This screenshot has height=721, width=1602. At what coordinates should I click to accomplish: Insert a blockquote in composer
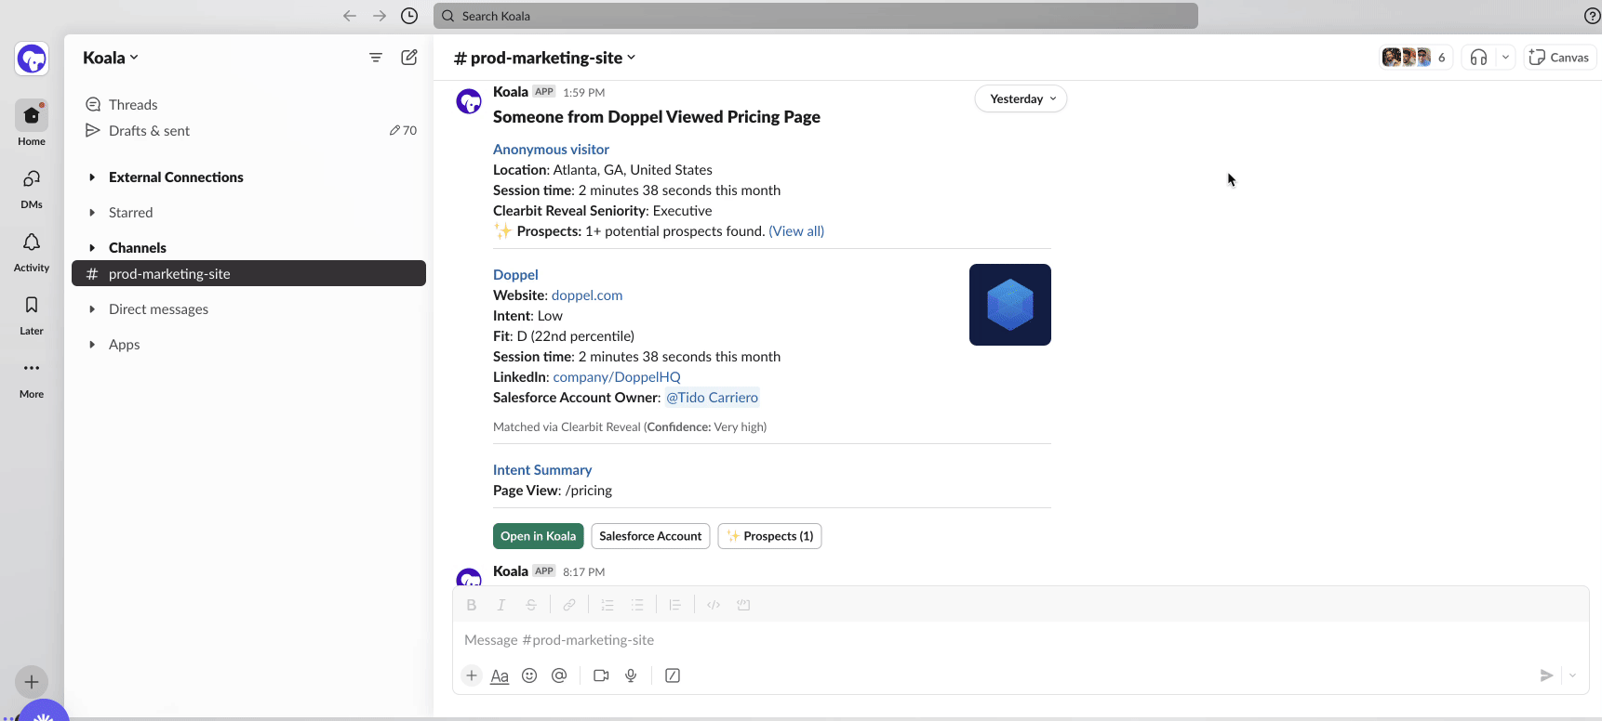[675, 605]
